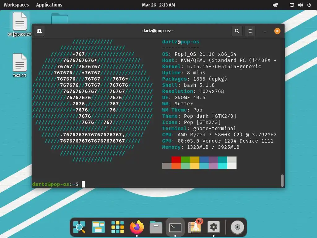Select the sudopass.txt desktop file
Viewport: 317px width, 238px height.
pos(20,24)
